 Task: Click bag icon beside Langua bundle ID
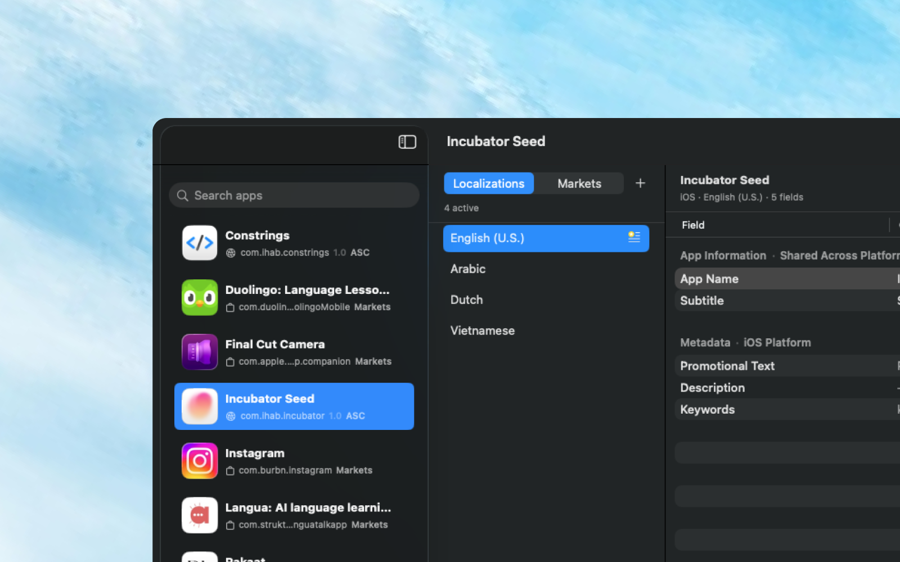(x=230, y=525)
